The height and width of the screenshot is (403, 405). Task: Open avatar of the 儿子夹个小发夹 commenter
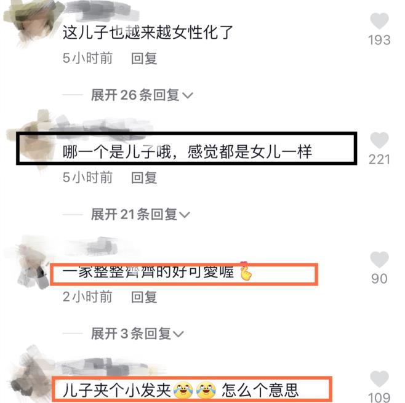pyautogui.click(x=32, y=377)
